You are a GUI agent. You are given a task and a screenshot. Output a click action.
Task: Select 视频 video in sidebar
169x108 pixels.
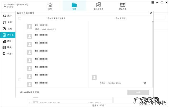8,29
